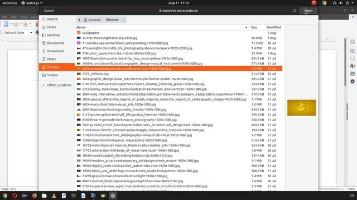
Task: Select 16758-violin-musician-musical_theatre file
Action: click(x=178, y=146)
